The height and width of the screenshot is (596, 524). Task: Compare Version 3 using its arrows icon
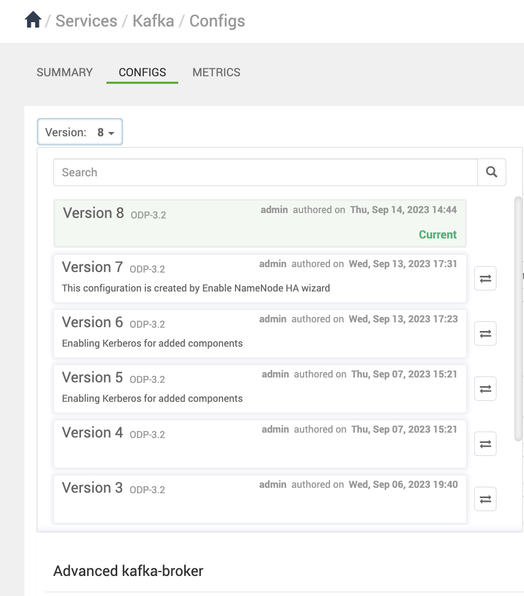485,499
